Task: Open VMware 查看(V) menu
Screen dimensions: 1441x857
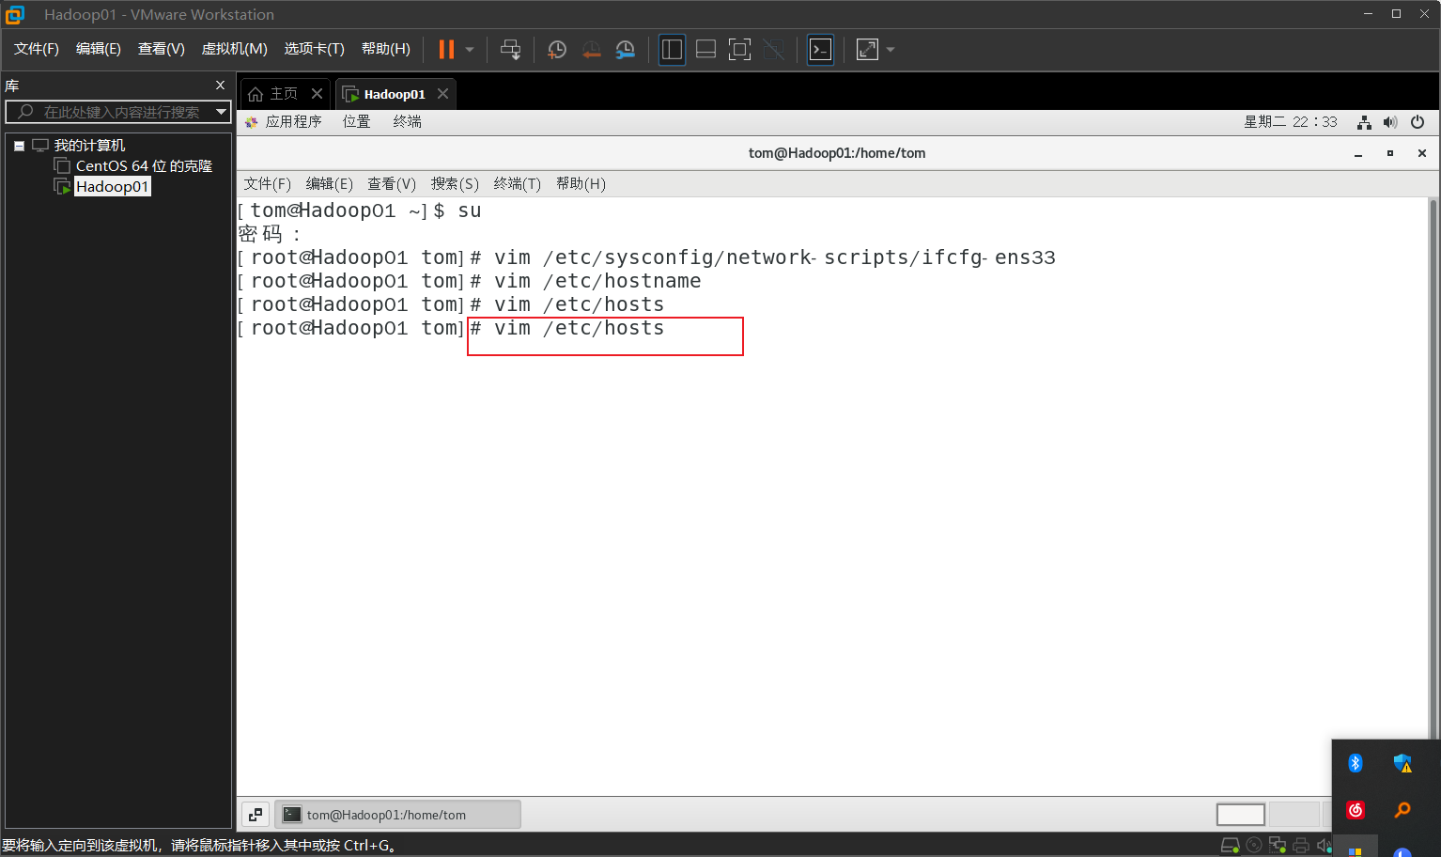Action: pyautogui.click(x=162, y=49)
